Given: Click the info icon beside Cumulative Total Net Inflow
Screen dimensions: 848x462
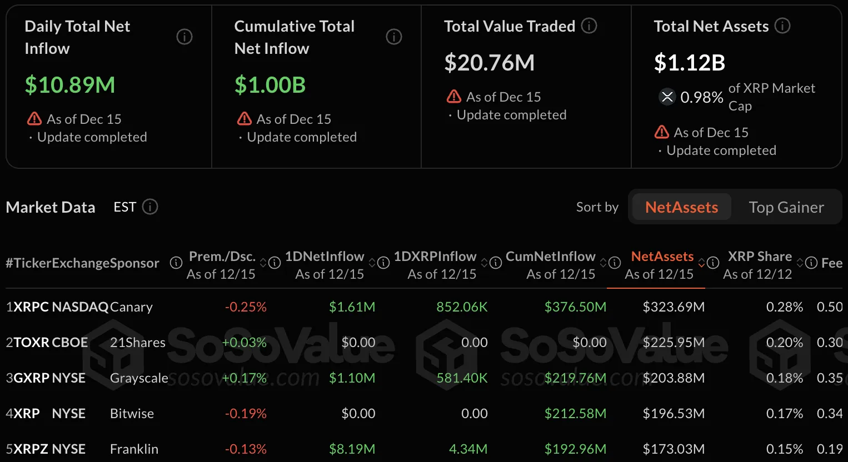Looking at the screenshot, I should coord(394,37).
